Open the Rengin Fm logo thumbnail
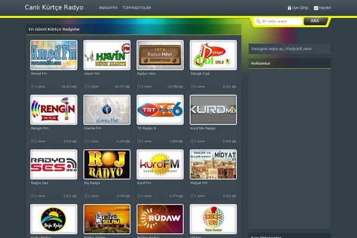The width and height of the screenshot is (357, 238). click(54, 109)
